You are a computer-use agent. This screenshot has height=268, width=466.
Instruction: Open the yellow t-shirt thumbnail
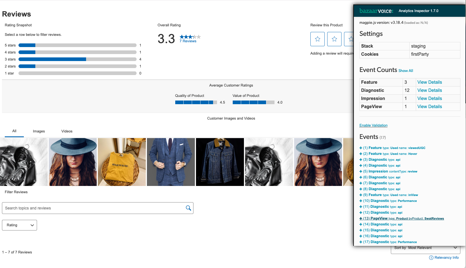122,162
